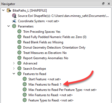Select Report Geometry Anomalies: No
112x103 pixels.
46,58
